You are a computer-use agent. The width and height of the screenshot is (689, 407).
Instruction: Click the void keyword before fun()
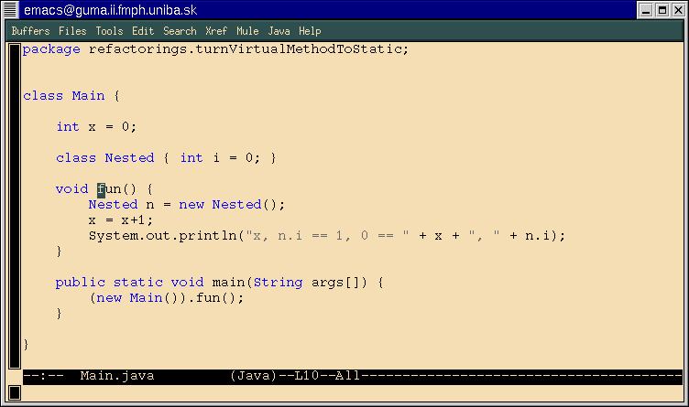(72, 189)
